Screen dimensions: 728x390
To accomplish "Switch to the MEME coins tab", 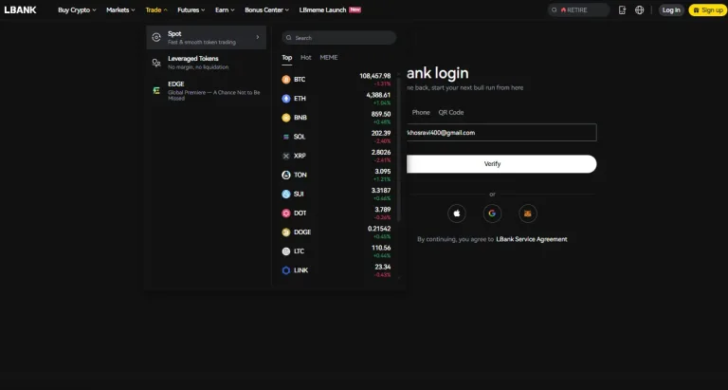I will tap(329, 58).
